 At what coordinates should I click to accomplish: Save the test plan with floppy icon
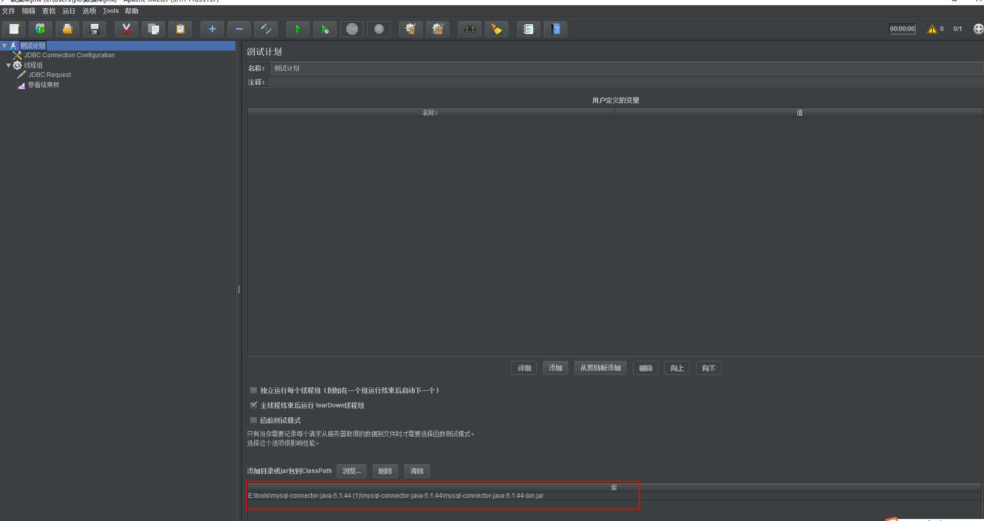pyautogui.click(x=94, y=29)
